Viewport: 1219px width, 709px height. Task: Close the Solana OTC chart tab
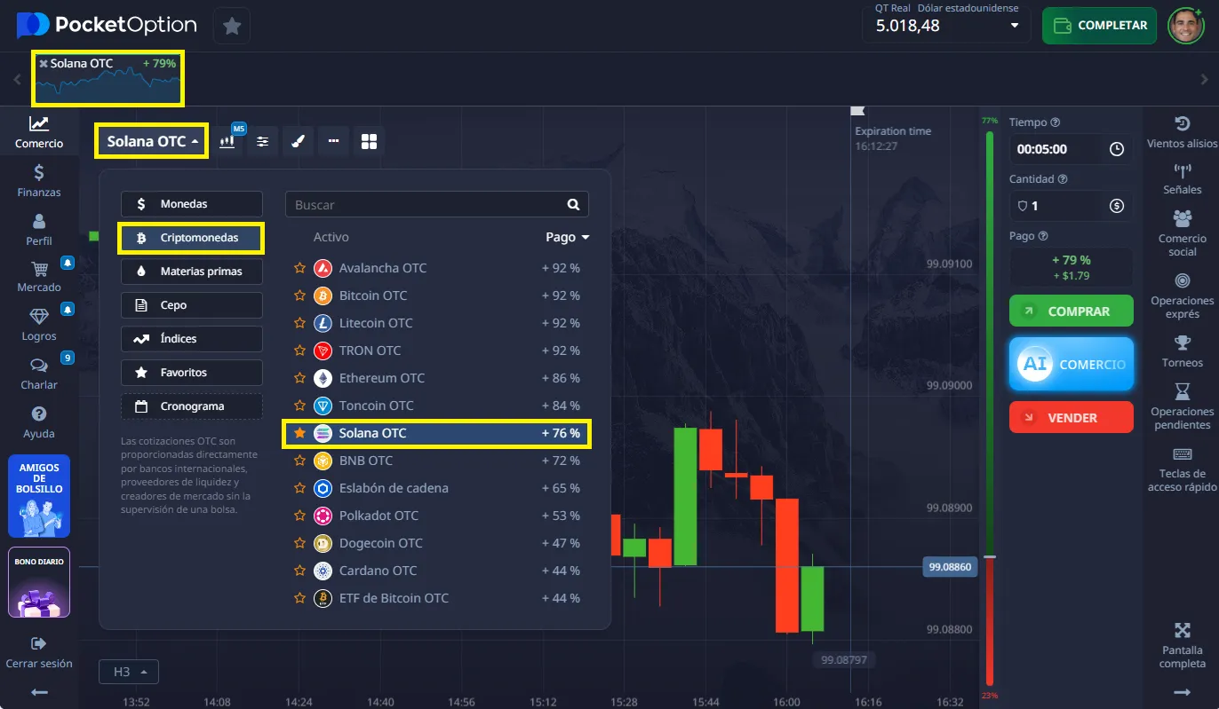44,64
